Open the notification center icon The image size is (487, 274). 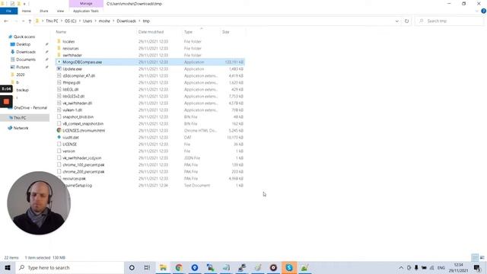coord(477,267)
